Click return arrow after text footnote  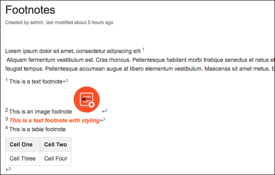(65, 81)
